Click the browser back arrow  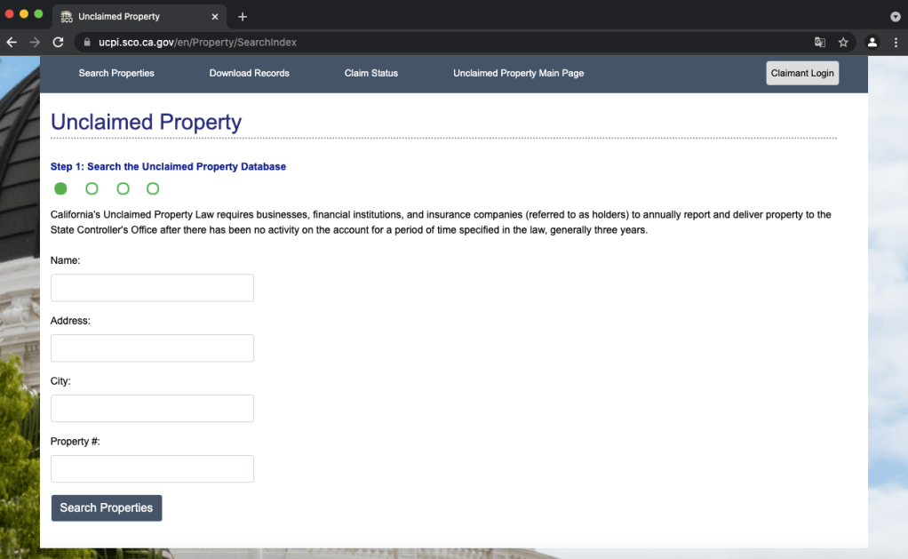click(x=12, y=42)
